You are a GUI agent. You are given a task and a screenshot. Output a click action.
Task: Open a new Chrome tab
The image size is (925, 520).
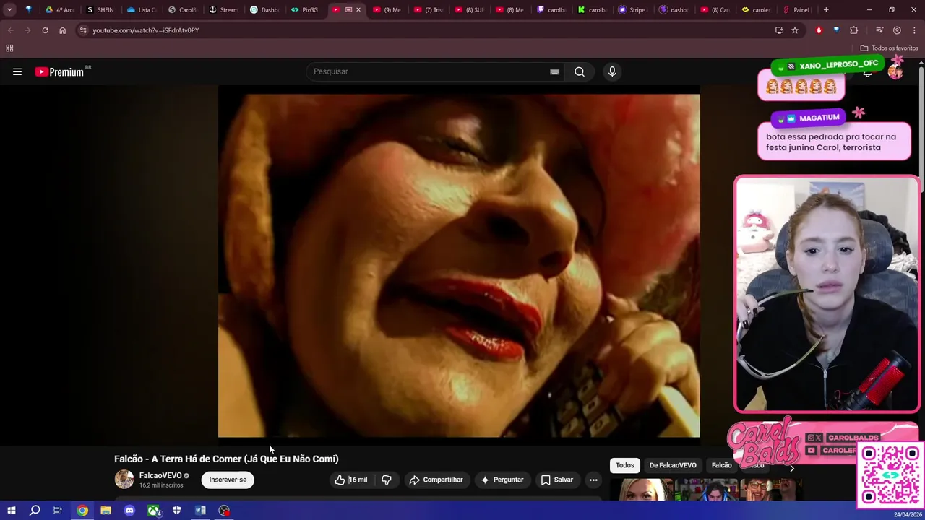point(826,10)
